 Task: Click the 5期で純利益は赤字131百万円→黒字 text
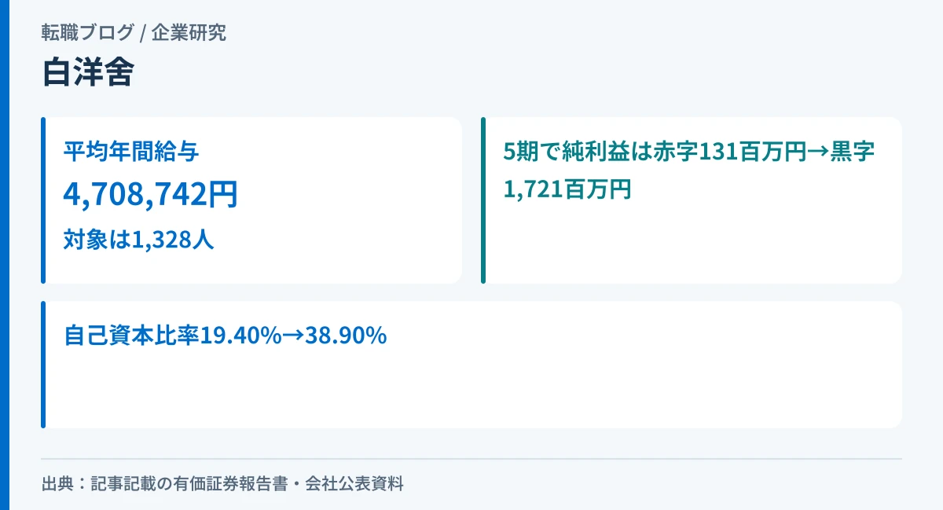point(689,152)
